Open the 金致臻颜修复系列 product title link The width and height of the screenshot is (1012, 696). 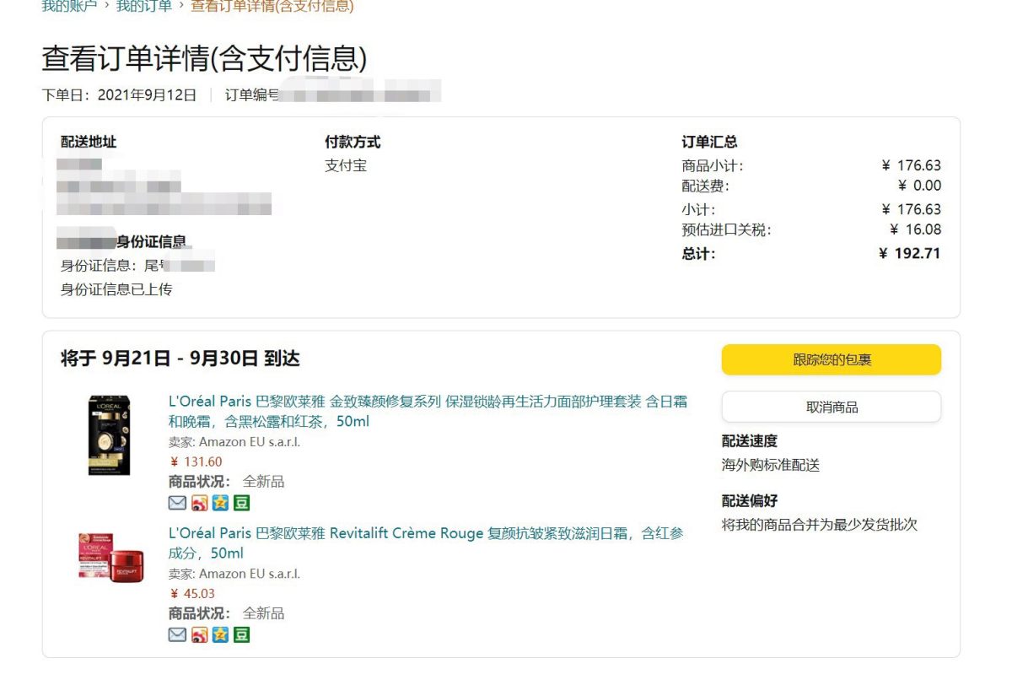[428, 411]
